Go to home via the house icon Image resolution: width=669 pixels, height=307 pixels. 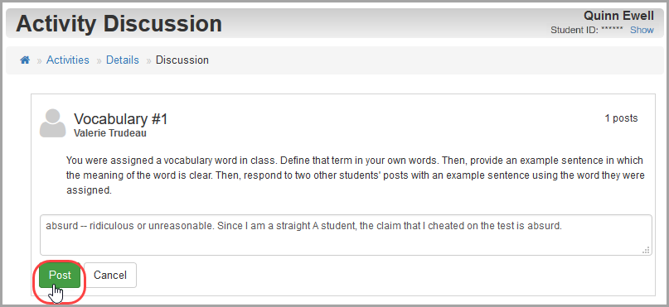coord(25,60)
